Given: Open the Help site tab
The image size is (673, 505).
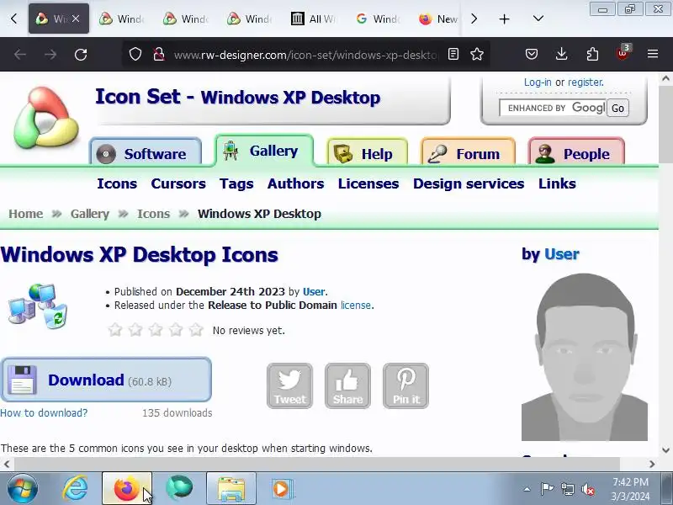Looking at the screenshot, I should [367, 153].
